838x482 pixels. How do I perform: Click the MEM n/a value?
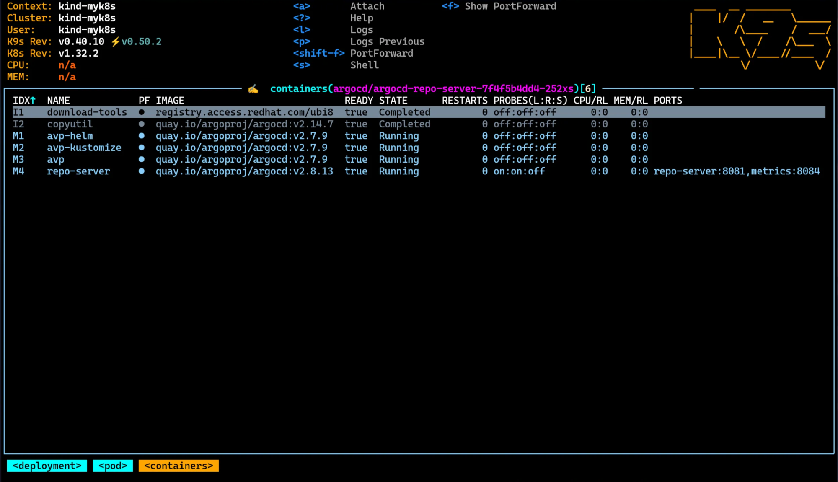[x=67, y=77]
